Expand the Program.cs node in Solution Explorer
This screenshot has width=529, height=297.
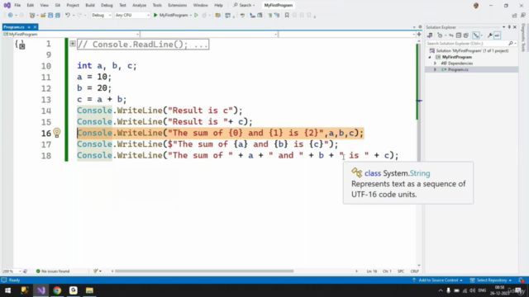435,69
